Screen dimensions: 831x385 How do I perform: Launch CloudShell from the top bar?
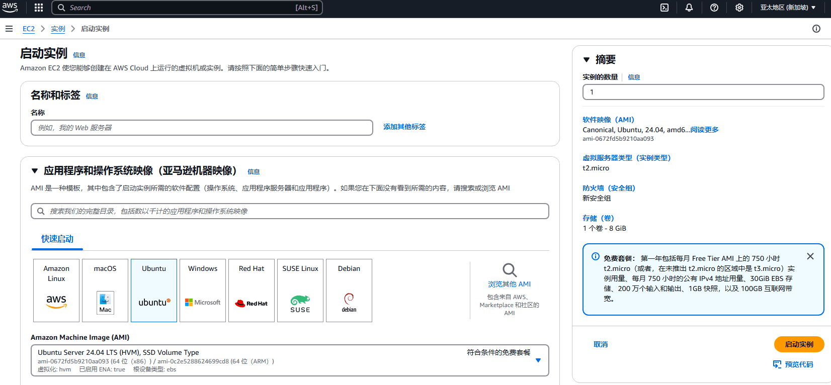[664, 8]
